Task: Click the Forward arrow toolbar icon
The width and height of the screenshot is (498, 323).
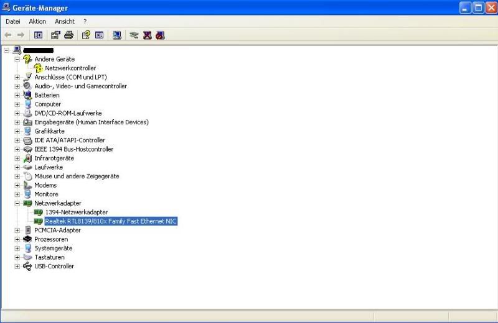Action: click(21, 35)
